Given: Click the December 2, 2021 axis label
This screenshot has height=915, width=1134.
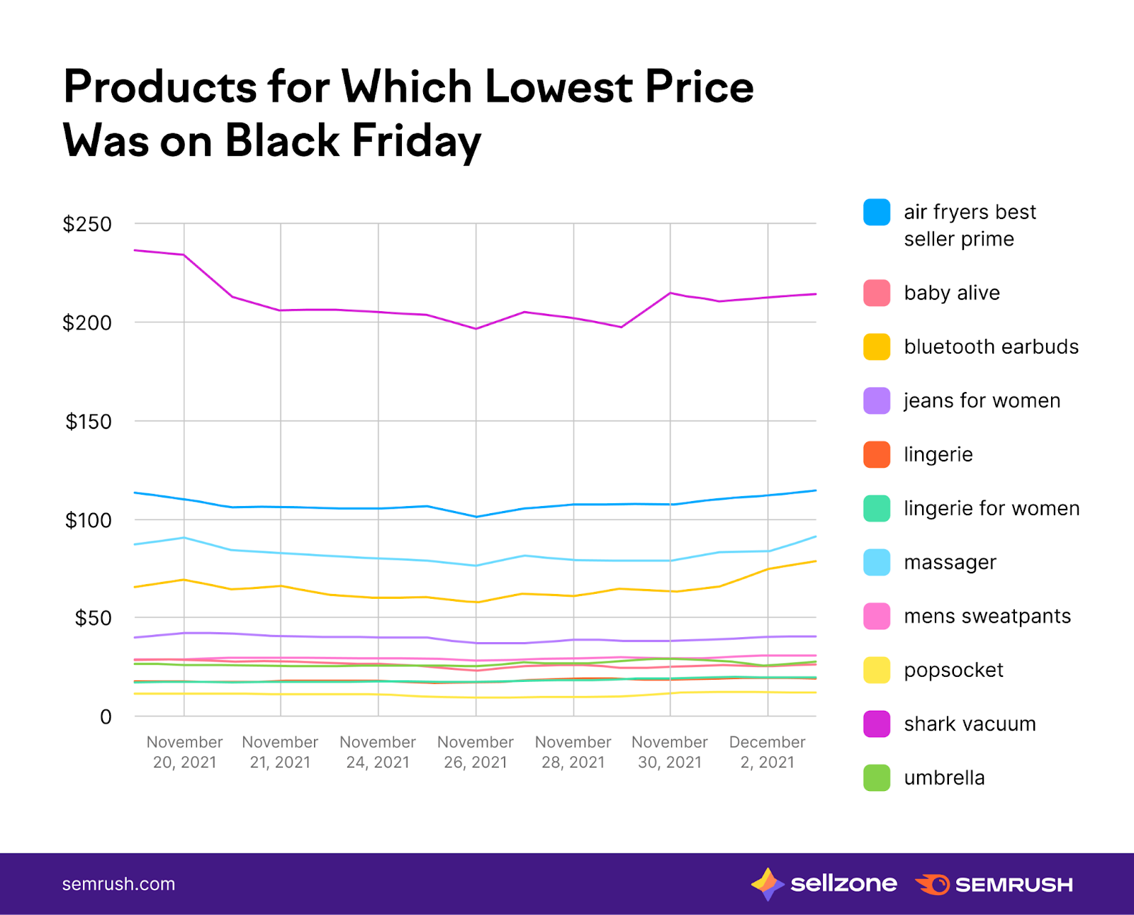Looking at the screenshot, I should click(767, 752).
